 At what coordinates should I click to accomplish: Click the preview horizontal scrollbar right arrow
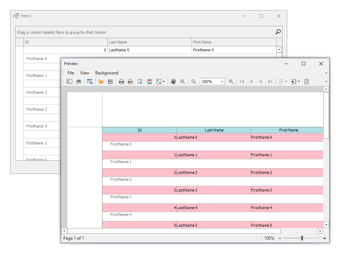pos(320,231)
